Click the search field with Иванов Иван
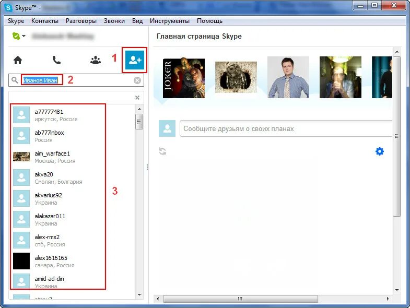Screen dimensions: 410x308 point(76,80)
